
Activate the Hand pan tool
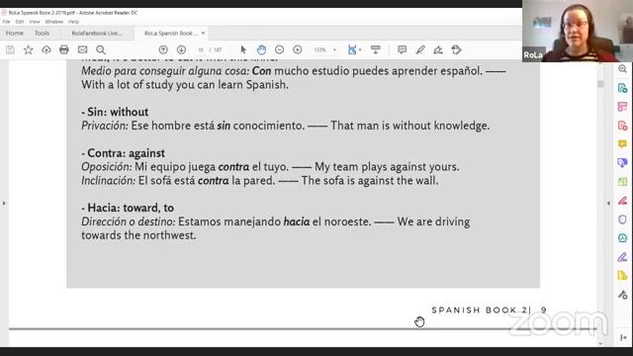coord(261,49)
